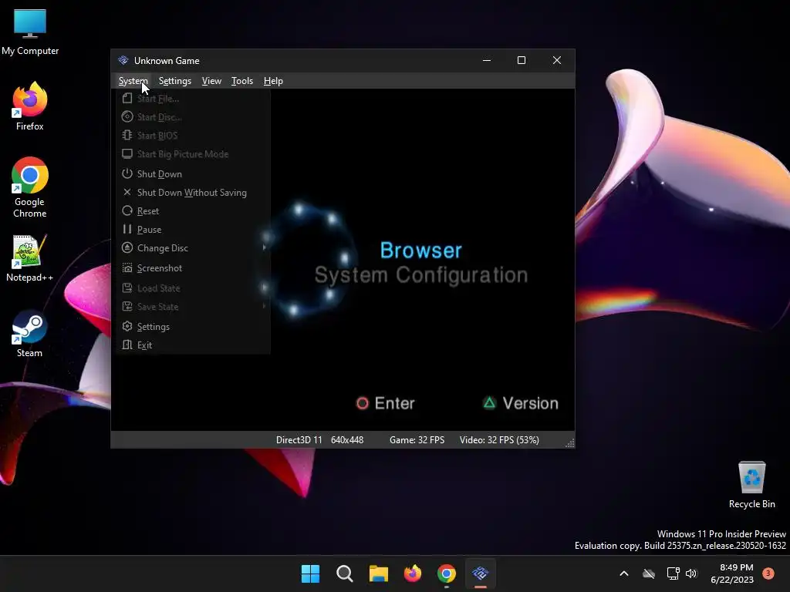Click Direct3D 11 in status bar
Viewport: 790px width, 592px height.
[x=299, y=440]
